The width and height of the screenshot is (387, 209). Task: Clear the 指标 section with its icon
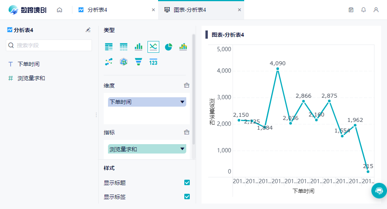[187, 132]
